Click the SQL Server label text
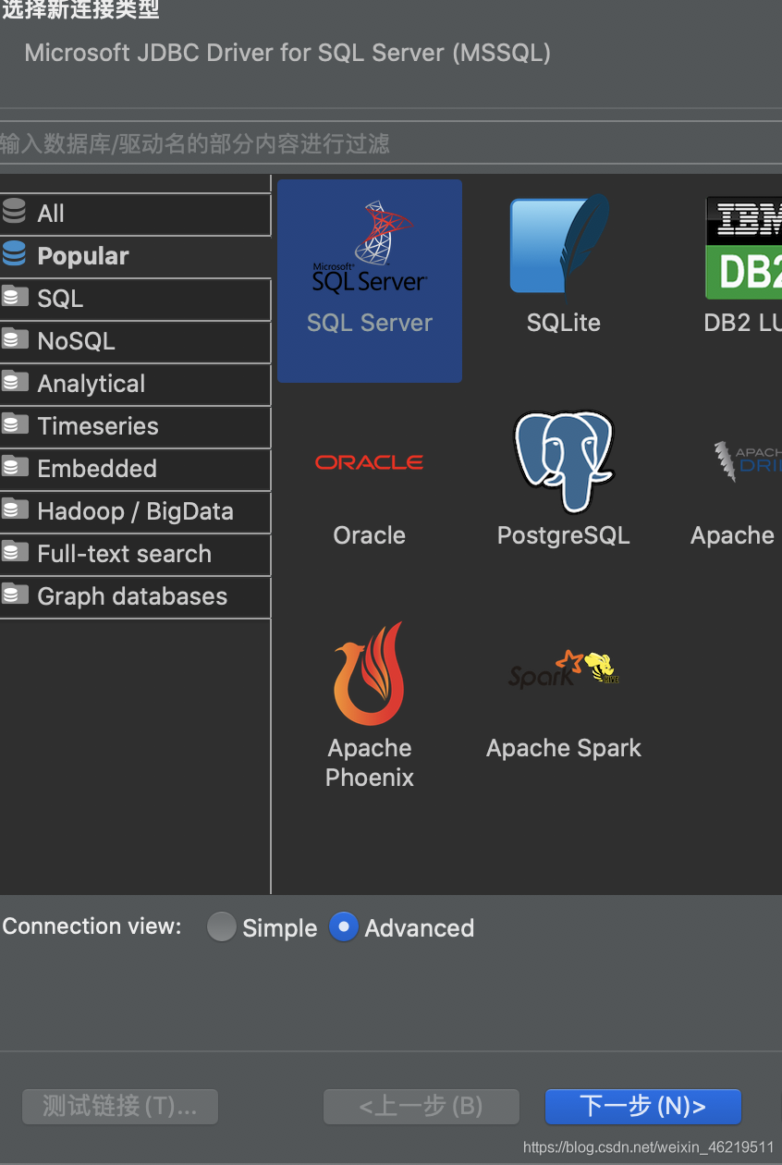The width and height of the screenshot is (782, 1165). coord(370,323)
